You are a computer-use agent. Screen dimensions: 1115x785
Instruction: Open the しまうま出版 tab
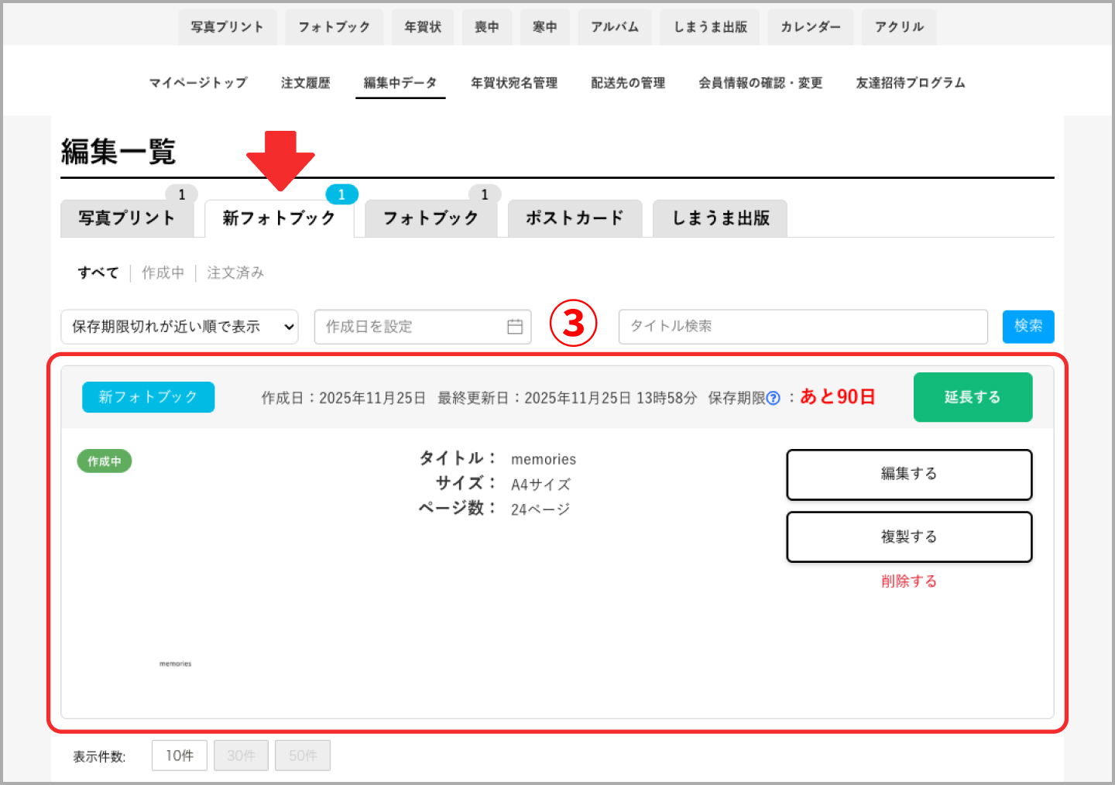point(719,218)
